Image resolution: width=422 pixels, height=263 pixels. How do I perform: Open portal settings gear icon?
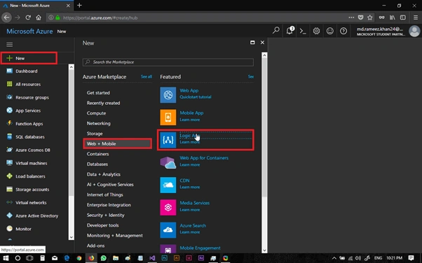(x=317, y=31)
